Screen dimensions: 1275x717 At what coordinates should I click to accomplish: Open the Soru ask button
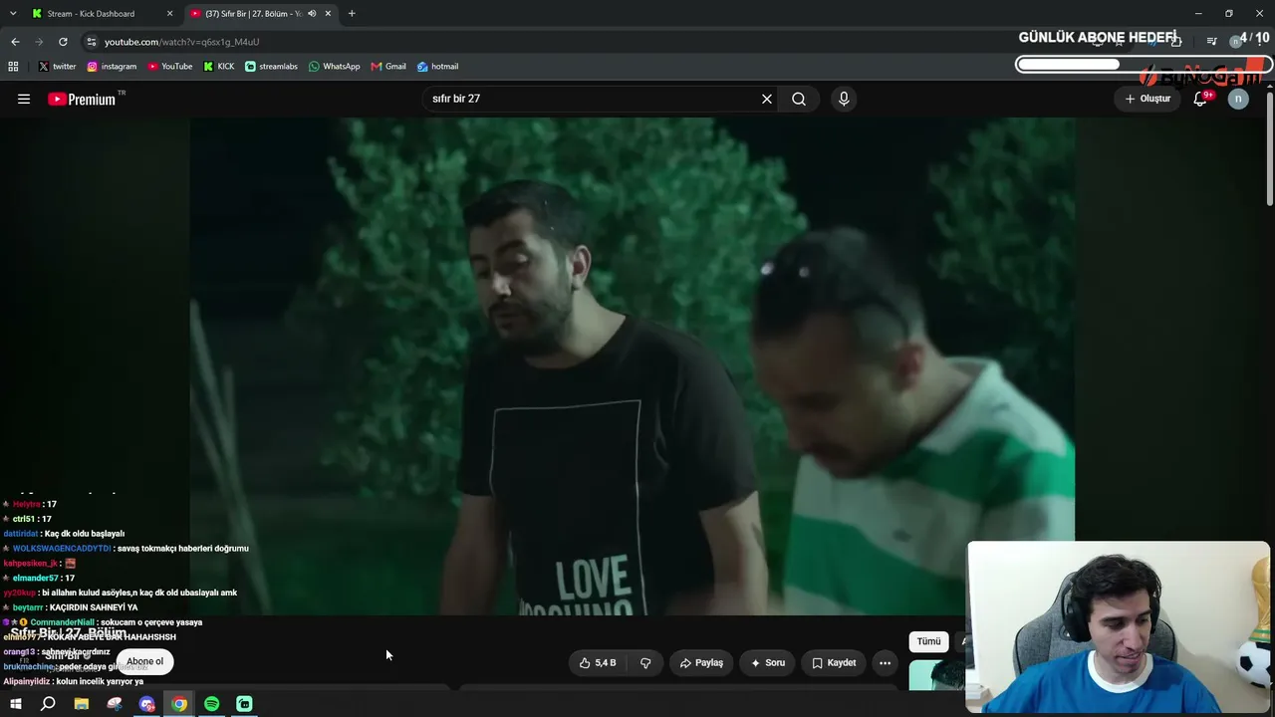click(768, 663)
